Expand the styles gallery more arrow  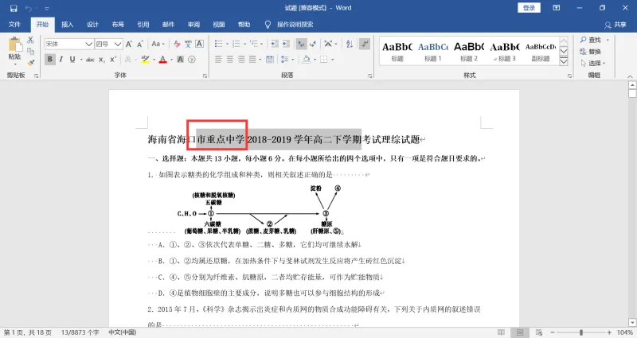click(x=564, y=62)
